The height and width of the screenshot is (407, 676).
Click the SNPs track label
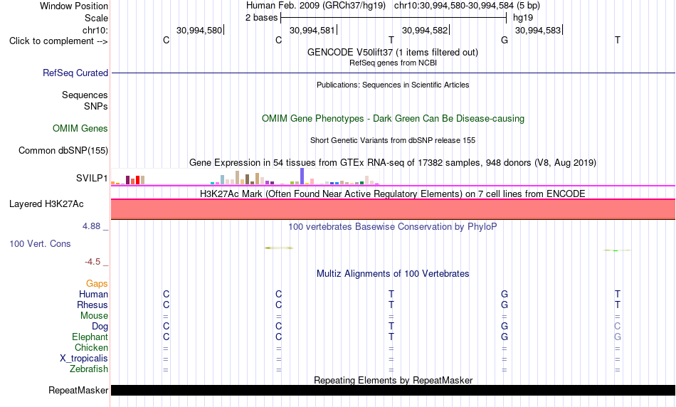[x=96, y=106]
